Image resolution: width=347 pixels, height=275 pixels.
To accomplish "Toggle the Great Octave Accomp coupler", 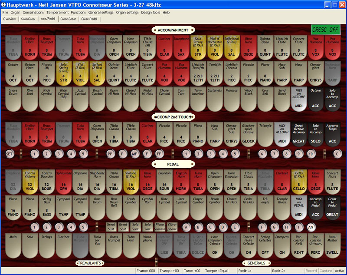I will (299, 134).
